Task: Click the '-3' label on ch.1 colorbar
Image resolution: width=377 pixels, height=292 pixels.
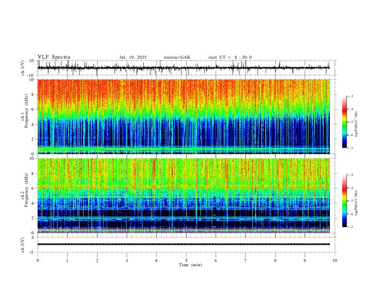Action: [351, 96]
